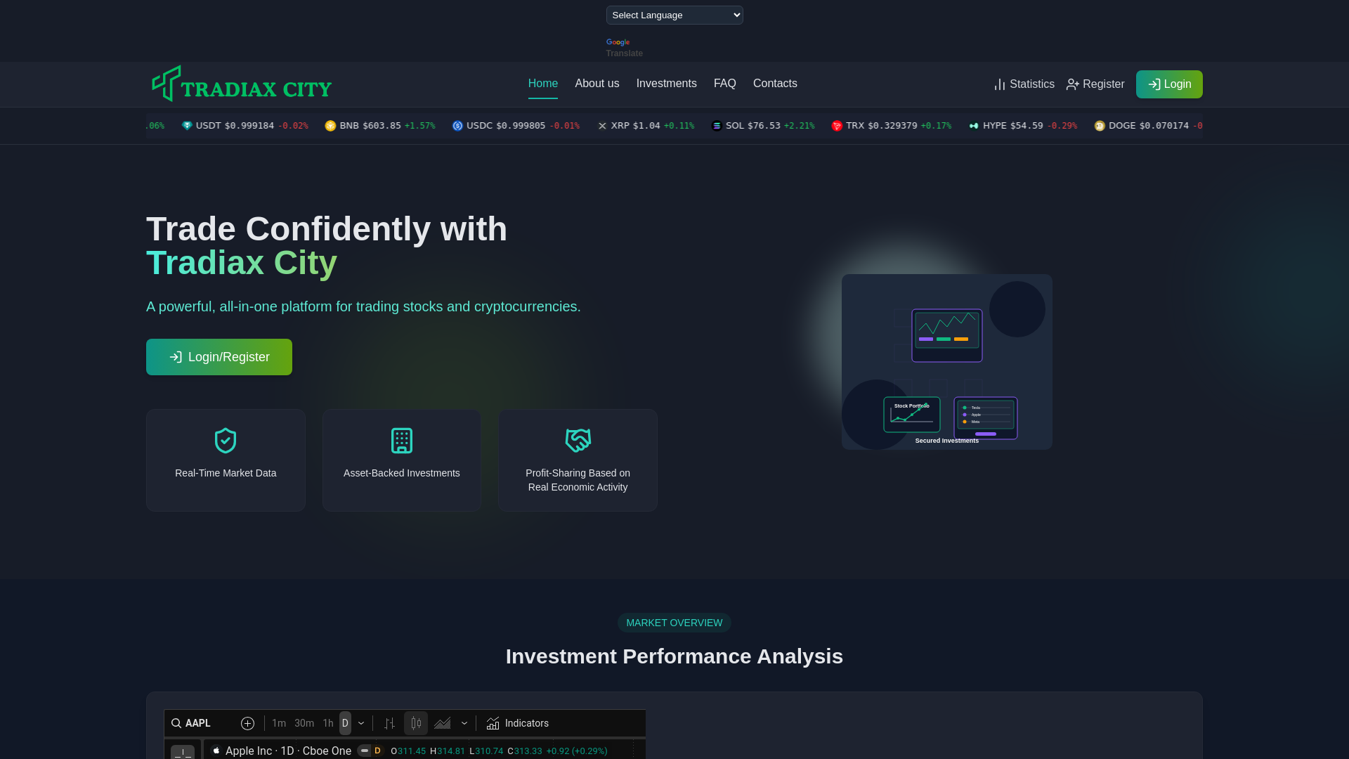The height and width of the screenshot is (759, 1349).
Task: Click the USDC ticker coin icon
Action: tap(457, 126)
